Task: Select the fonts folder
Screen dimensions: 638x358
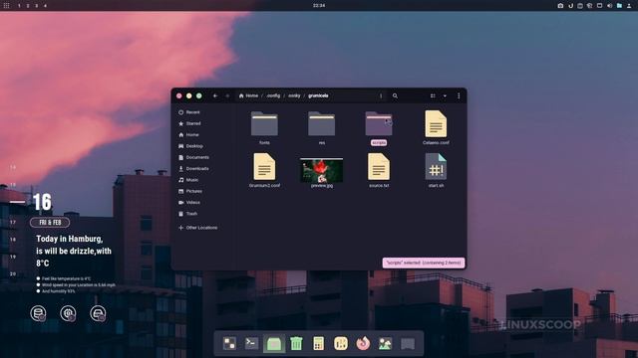Action: [264, 123]
